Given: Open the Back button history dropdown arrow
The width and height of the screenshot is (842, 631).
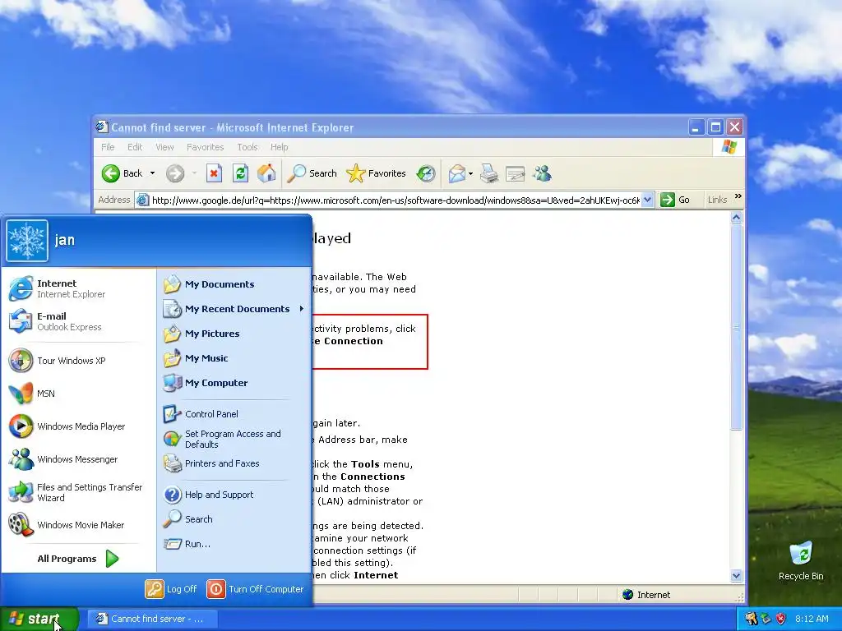Looking at the screenshot, I should pos(152,173).
